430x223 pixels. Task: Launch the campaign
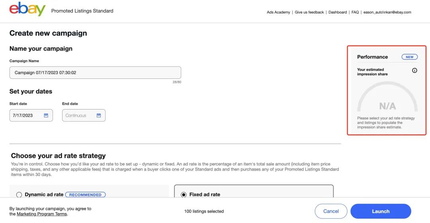pyautogui.click(x=381, y=211)
